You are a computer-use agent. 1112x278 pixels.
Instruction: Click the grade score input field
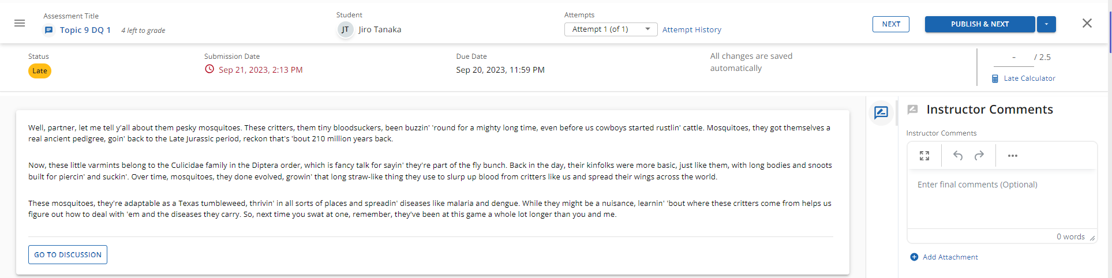tap(1013, 57)
